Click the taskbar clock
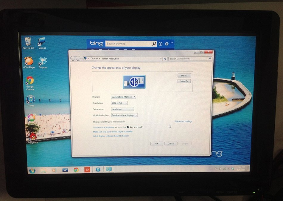 (x=241, y=168)
